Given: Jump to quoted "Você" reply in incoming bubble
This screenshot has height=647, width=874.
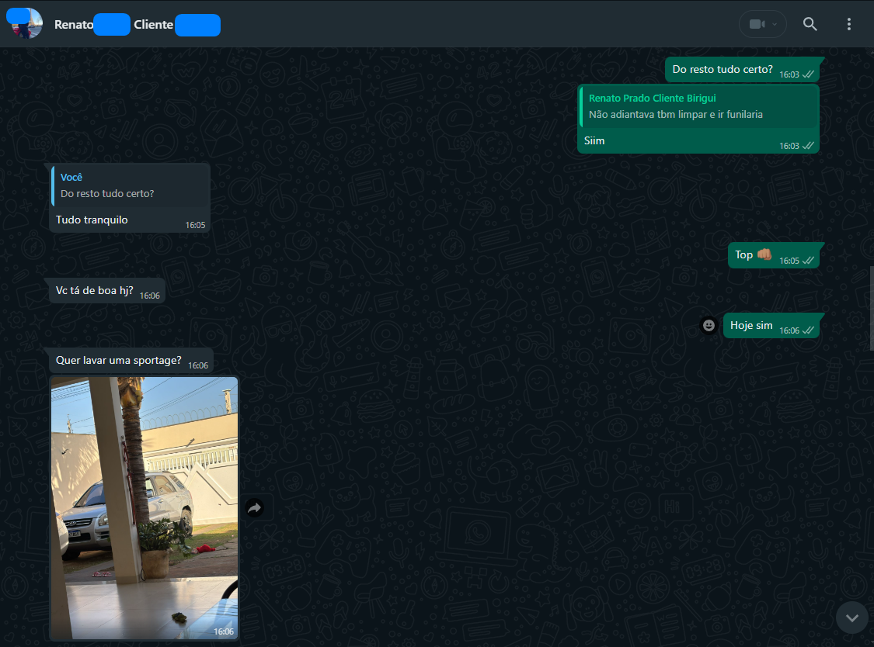Looking at the screenshot, I should click(129, 185).
